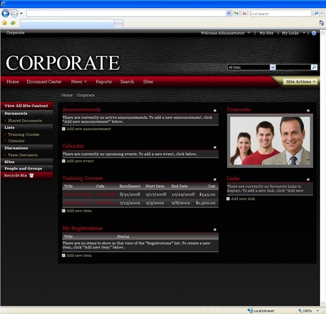Click View All Site Content
This screenshot has height=314, width=326.
(x=26, y=106)
